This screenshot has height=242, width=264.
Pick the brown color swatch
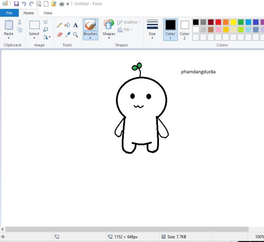point(211,30)
